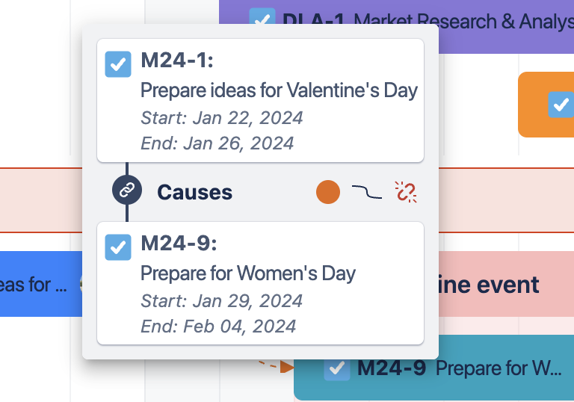
Task: Click the M24-1 task type icon in the popup
Action: pos(118,64)
